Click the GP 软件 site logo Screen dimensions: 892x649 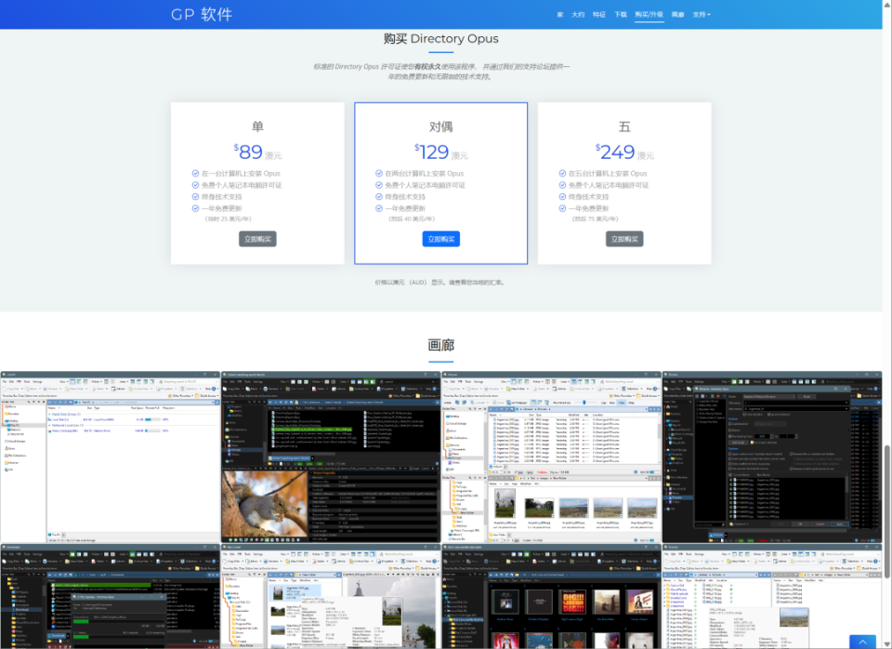202,14
